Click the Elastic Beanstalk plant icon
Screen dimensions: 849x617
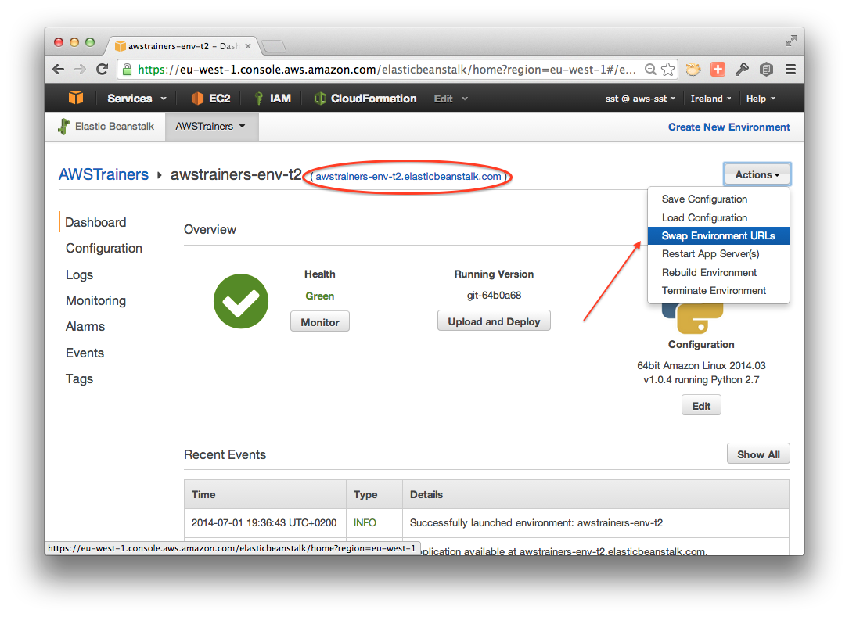(x=64, y=126)
